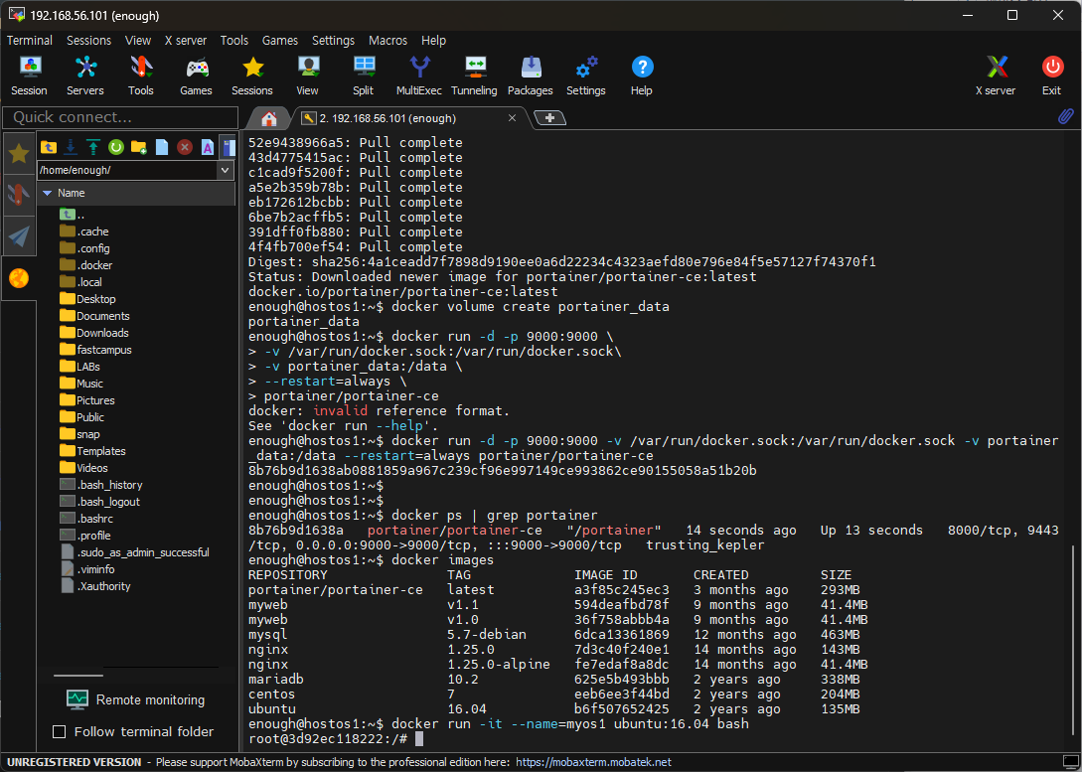Open the Packages toolbar icon
The height and width of the screenshot is (772, 1082).
point(530,76)
